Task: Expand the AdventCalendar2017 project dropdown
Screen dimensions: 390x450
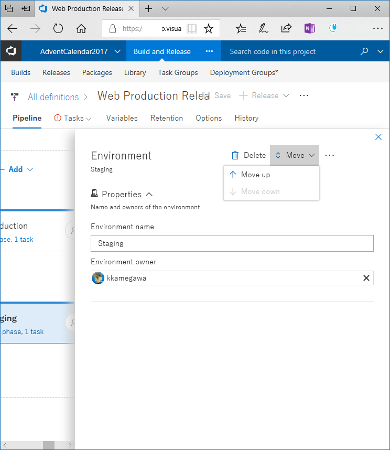Action: pyautogui.click(x=117, y=51)
